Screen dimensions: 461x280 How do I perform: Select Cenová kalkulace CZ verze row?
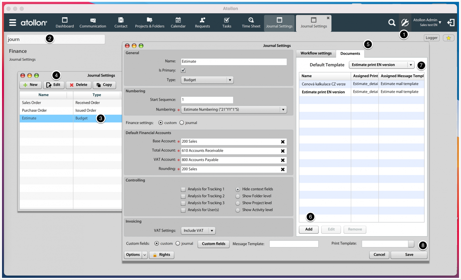point(361,84)
